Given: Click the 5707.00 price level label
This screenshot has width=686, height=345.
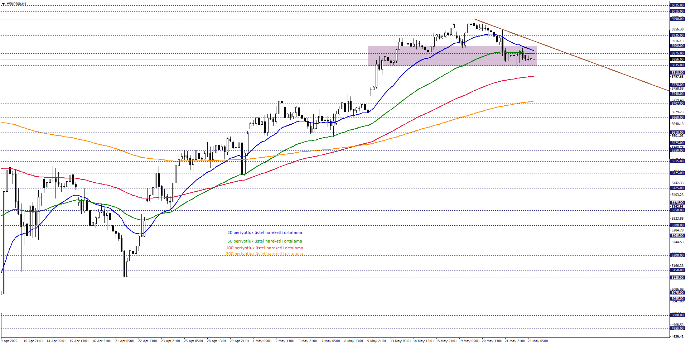Looking at the screenshot, I should [677, 104].
